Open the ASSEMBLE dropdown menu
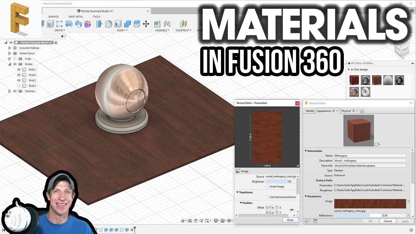The image size is (416, 234). pyautogui.click(x=162, y=30)
